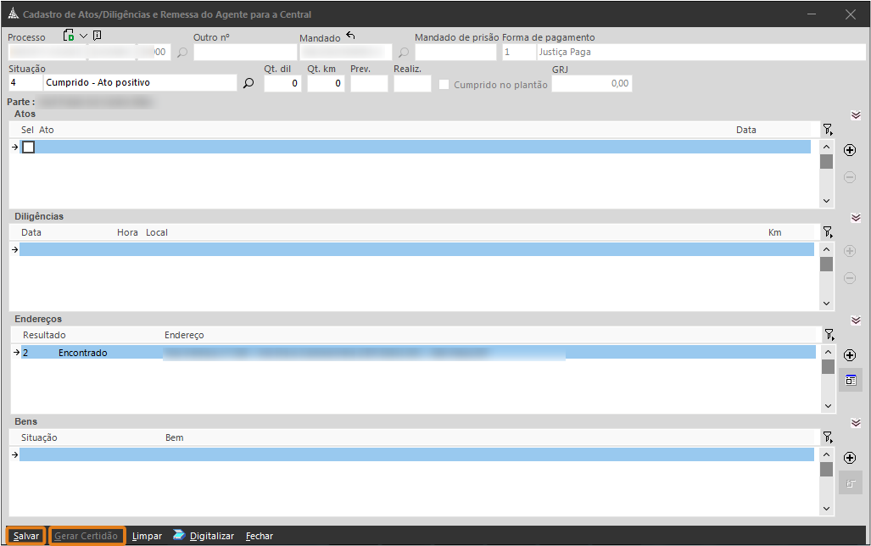
Task: Add a Bem with plus icon
Action: tap(849, 458)
